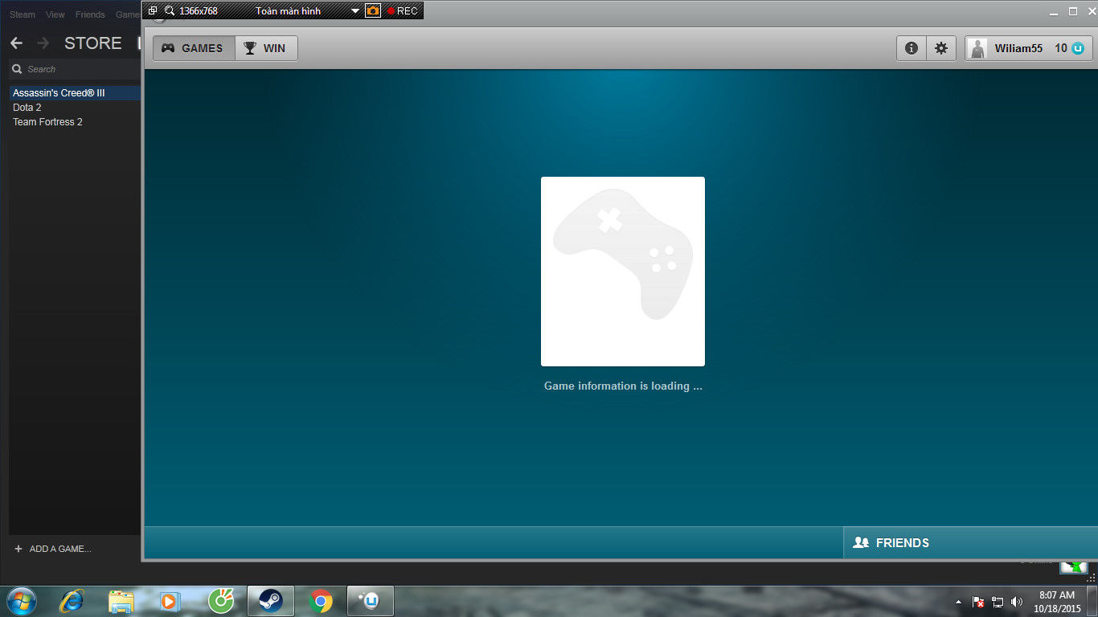
Task: Open the Uplay settings gear icon
Action: [x=940, y=48]
